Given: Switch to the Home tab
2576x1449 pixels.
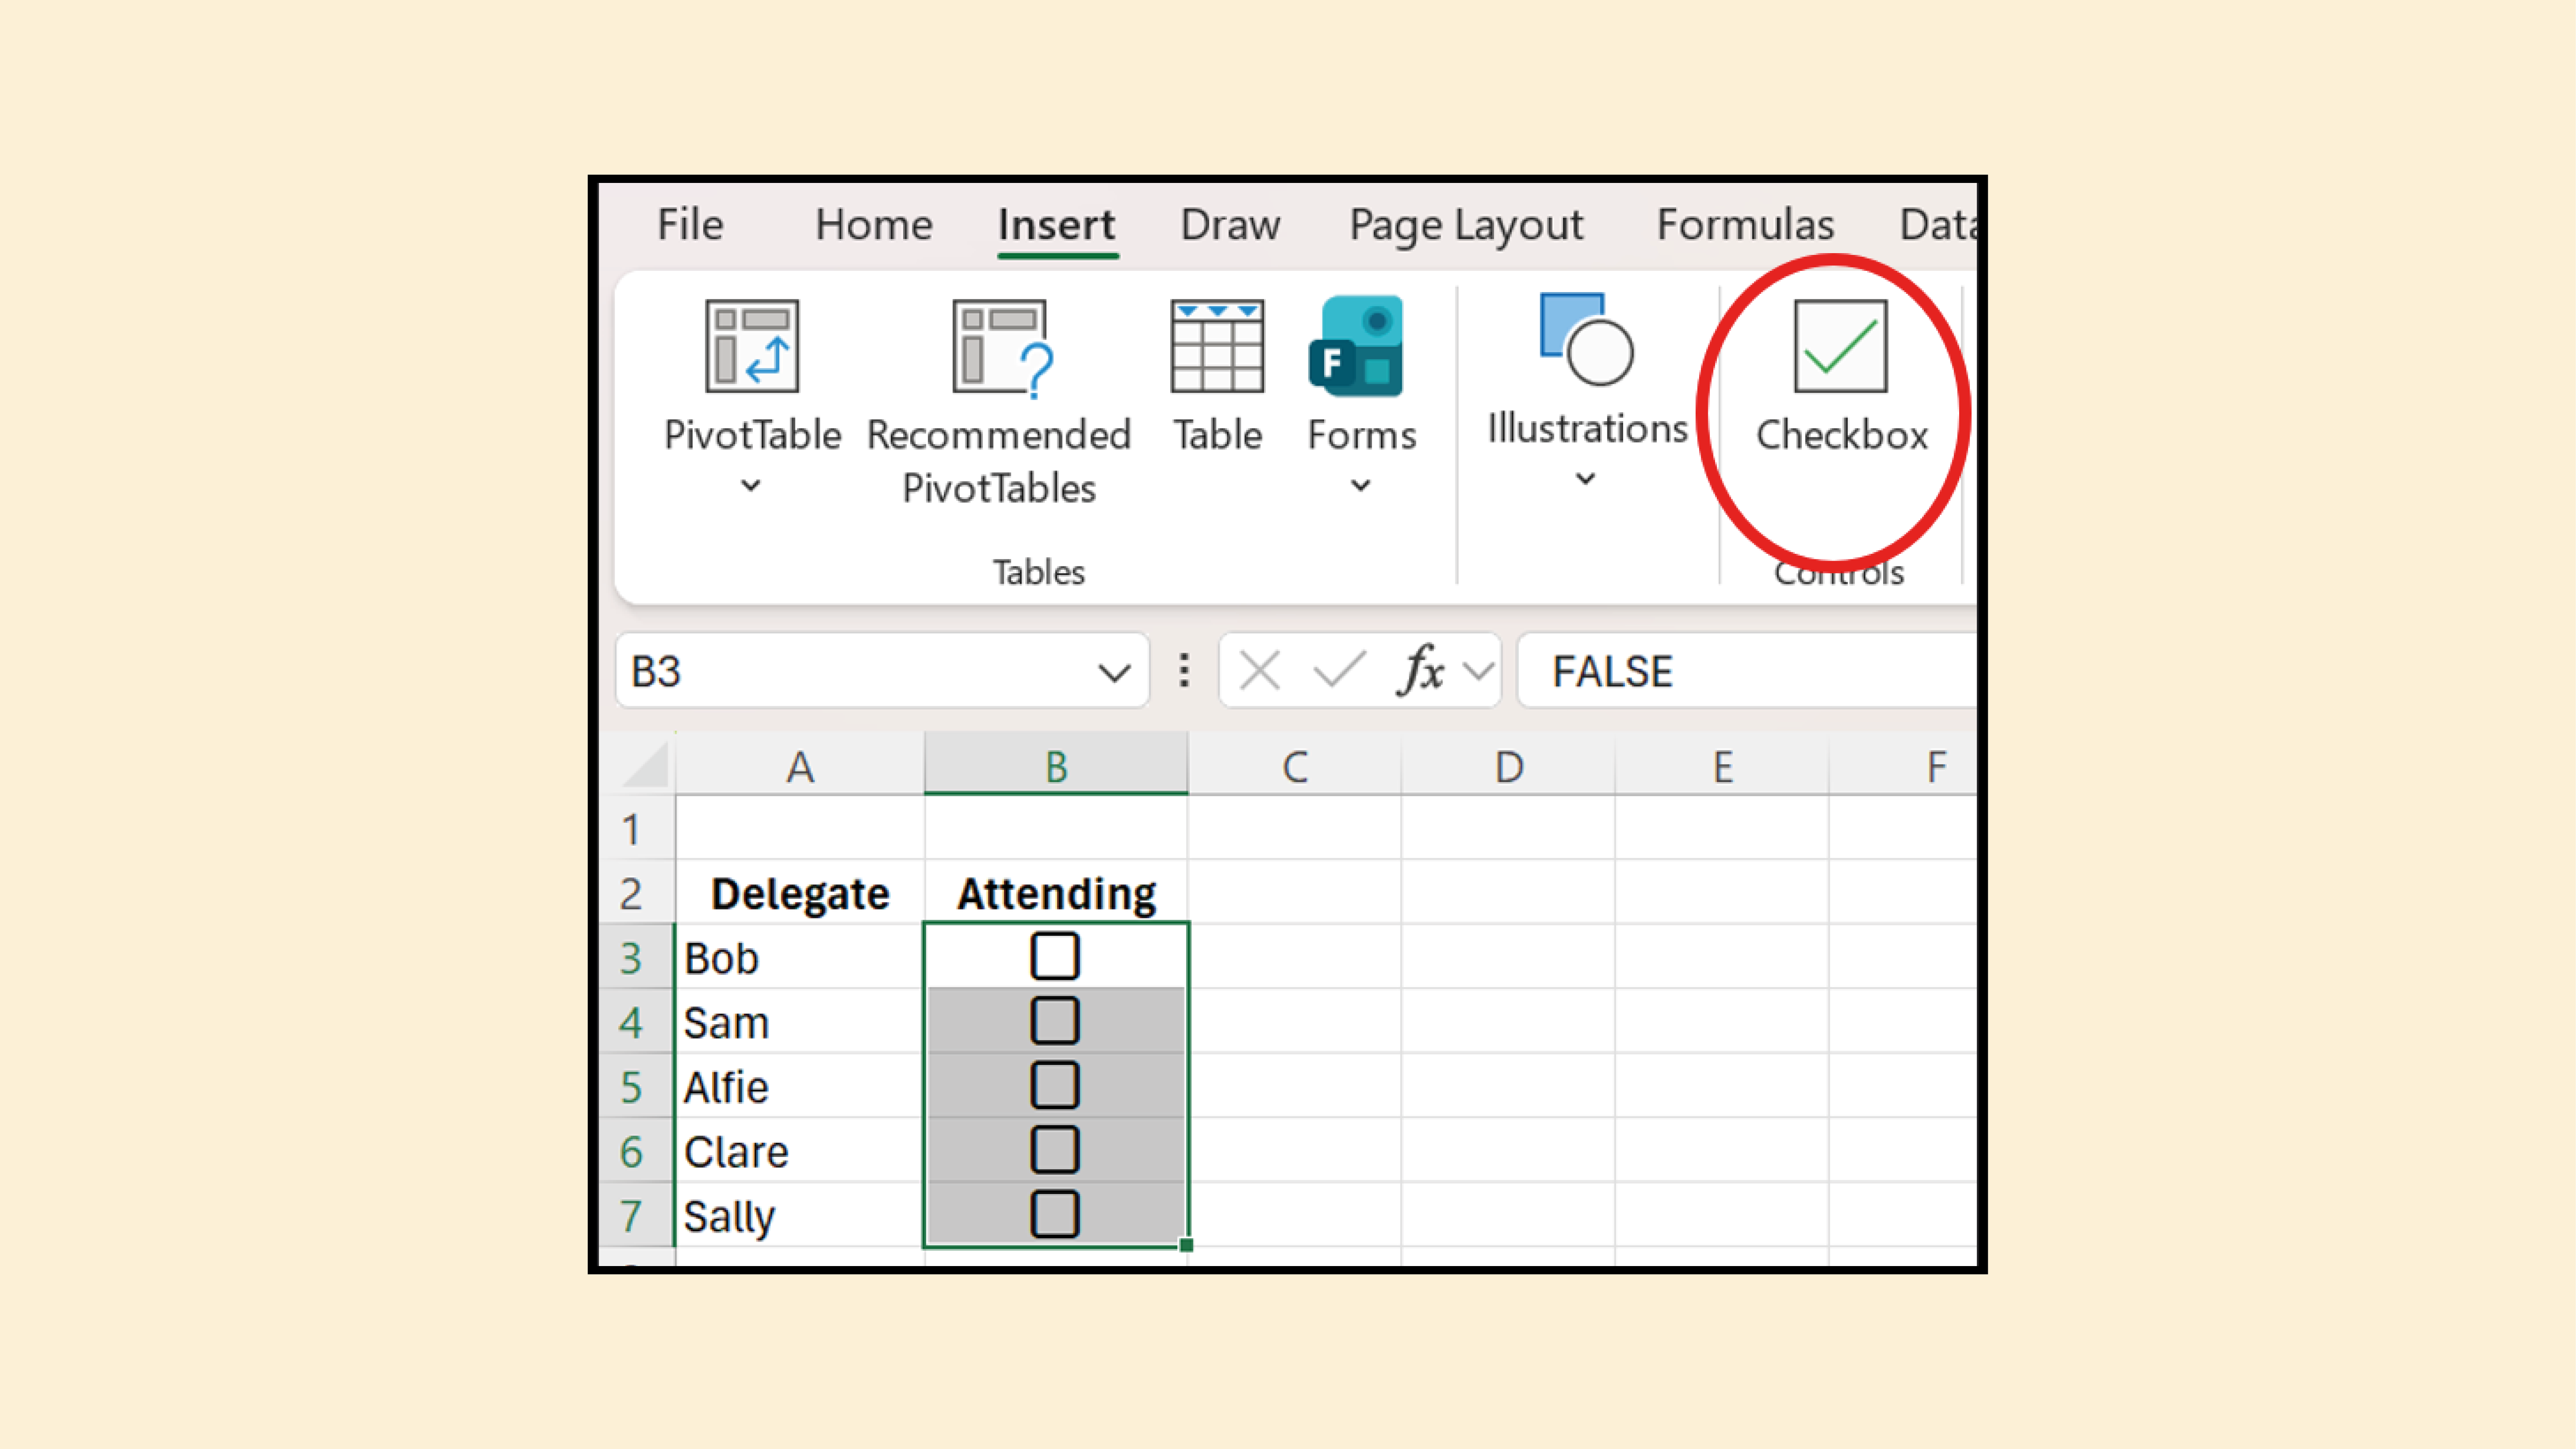Looking at the screenshot, I should tap(873, 224).
